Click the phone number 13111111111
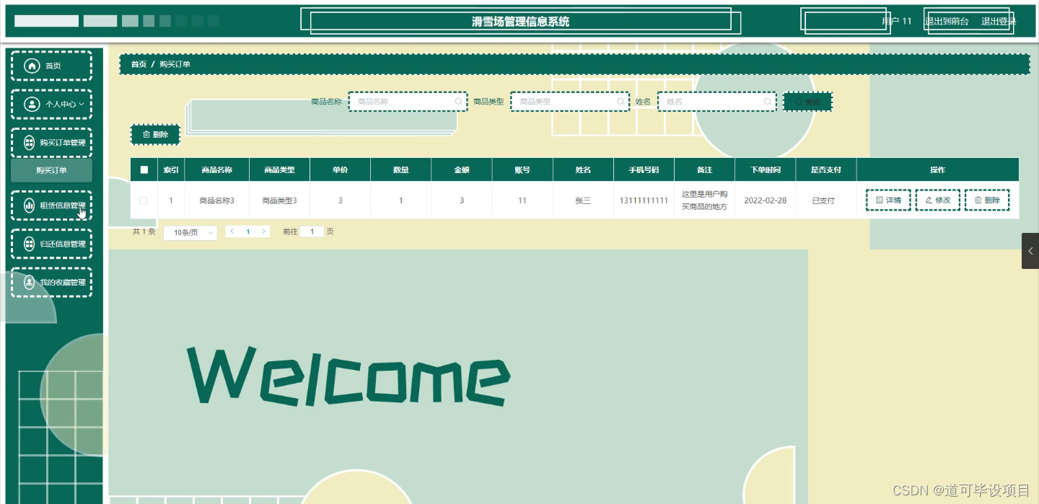The image size is (1039, 504). [x=644, y=200]
